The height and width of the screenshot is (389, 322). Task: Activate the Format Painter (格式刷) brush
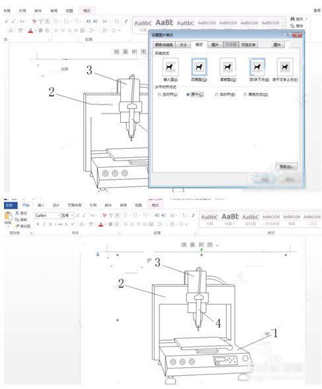click(17, 226)
